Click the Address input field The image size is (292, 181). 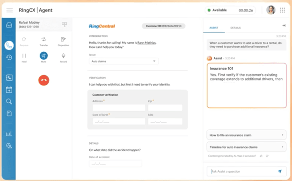tap(119, 107)
